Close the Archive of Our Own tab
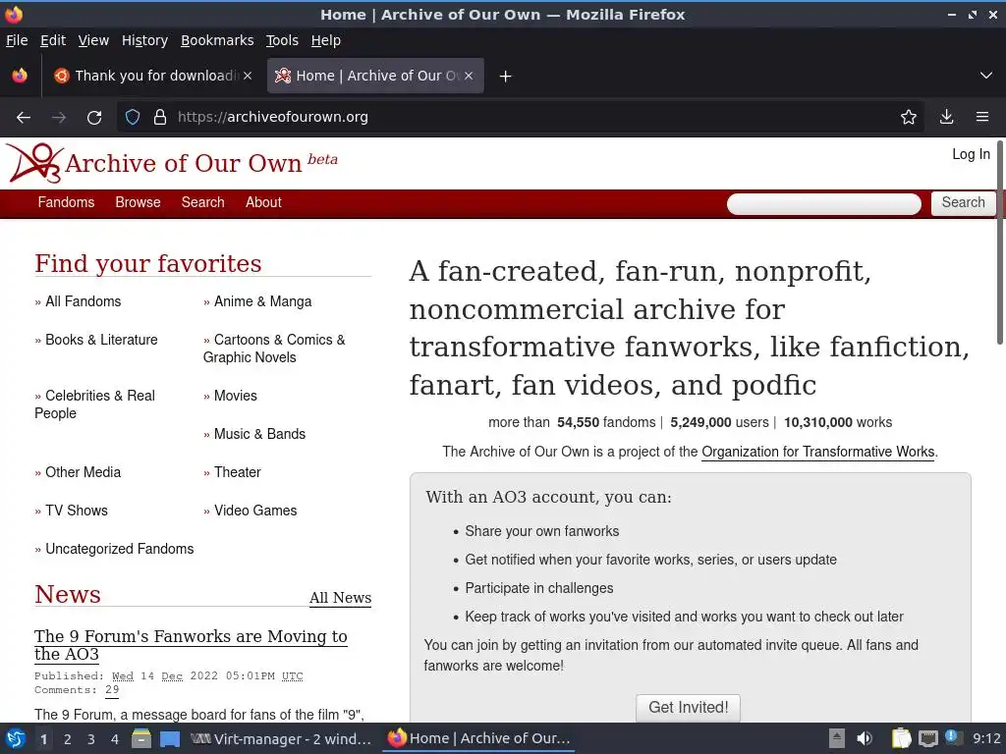 tap(469, 76)
